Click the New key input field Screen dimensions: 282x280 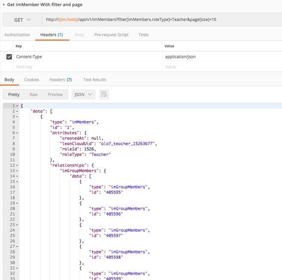coord(88,67)
